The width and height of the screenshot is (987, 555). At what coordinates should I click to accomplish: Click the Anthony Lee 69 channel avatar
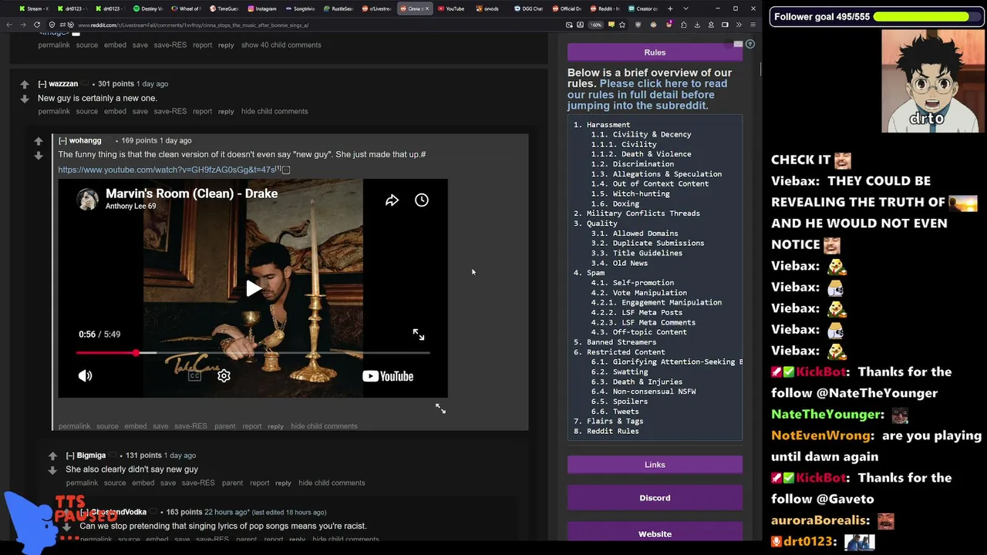pyautogui.click(x=87, y=199)
